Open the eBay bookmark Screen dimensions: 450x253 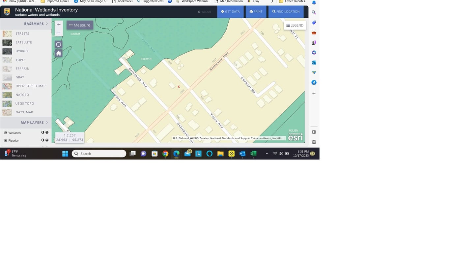pos(253,1)
